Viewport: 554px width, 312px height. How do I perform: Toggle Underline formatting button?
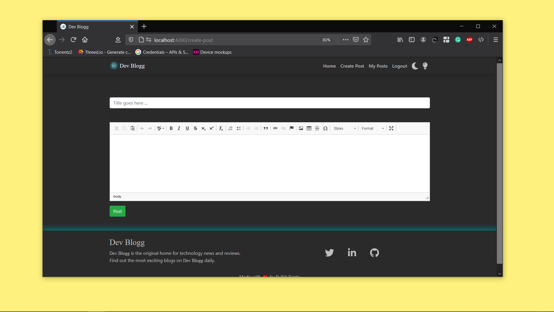pyautogui.click(x=187, y=128)
